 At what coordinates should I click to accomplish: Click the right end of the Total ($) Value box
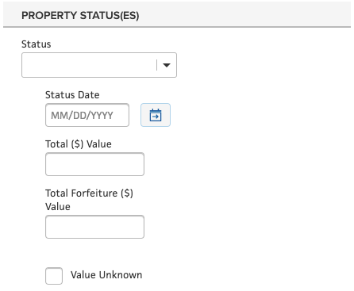tap(137, 164)
